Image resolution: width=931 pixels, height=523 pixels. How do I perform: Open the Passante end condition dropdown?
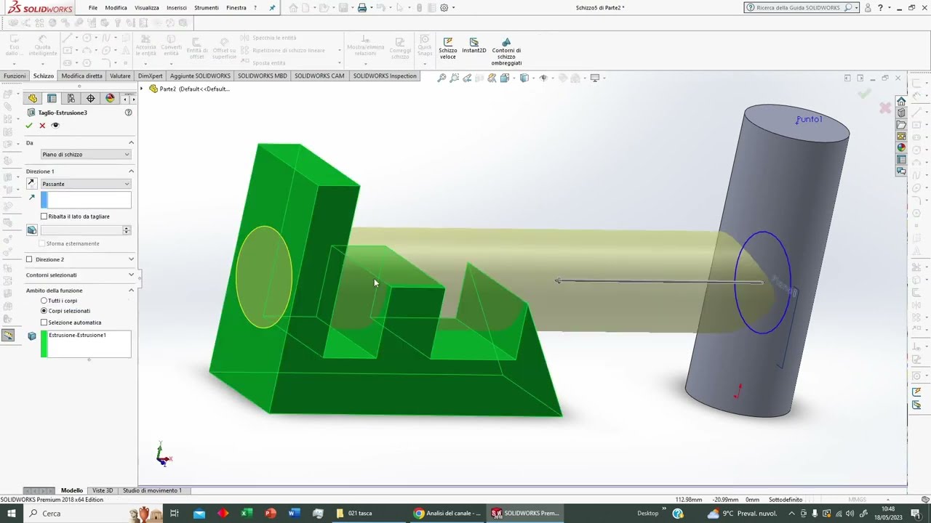click(86, 184)
